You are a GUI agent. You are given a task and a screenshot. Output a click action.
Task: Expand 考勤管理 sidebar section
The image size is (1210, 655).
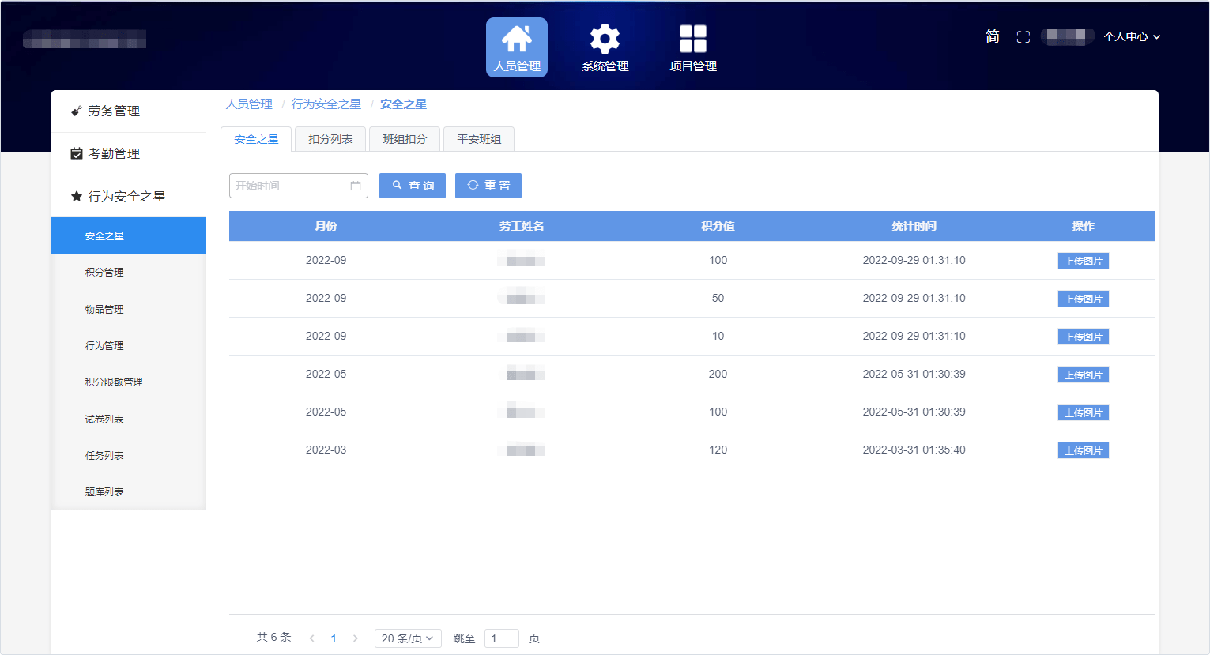coord(114,154)
